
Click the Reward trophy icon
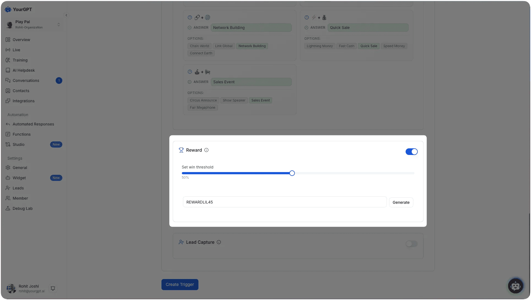point(181,150)
